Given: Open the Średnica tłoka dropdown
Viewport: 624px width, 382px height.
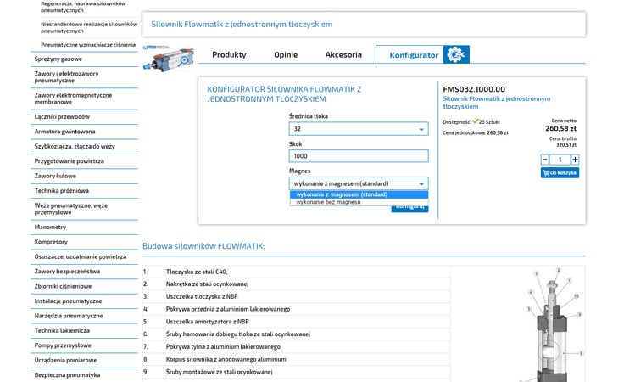Looking at the screenshot, I should coord(359,129).
